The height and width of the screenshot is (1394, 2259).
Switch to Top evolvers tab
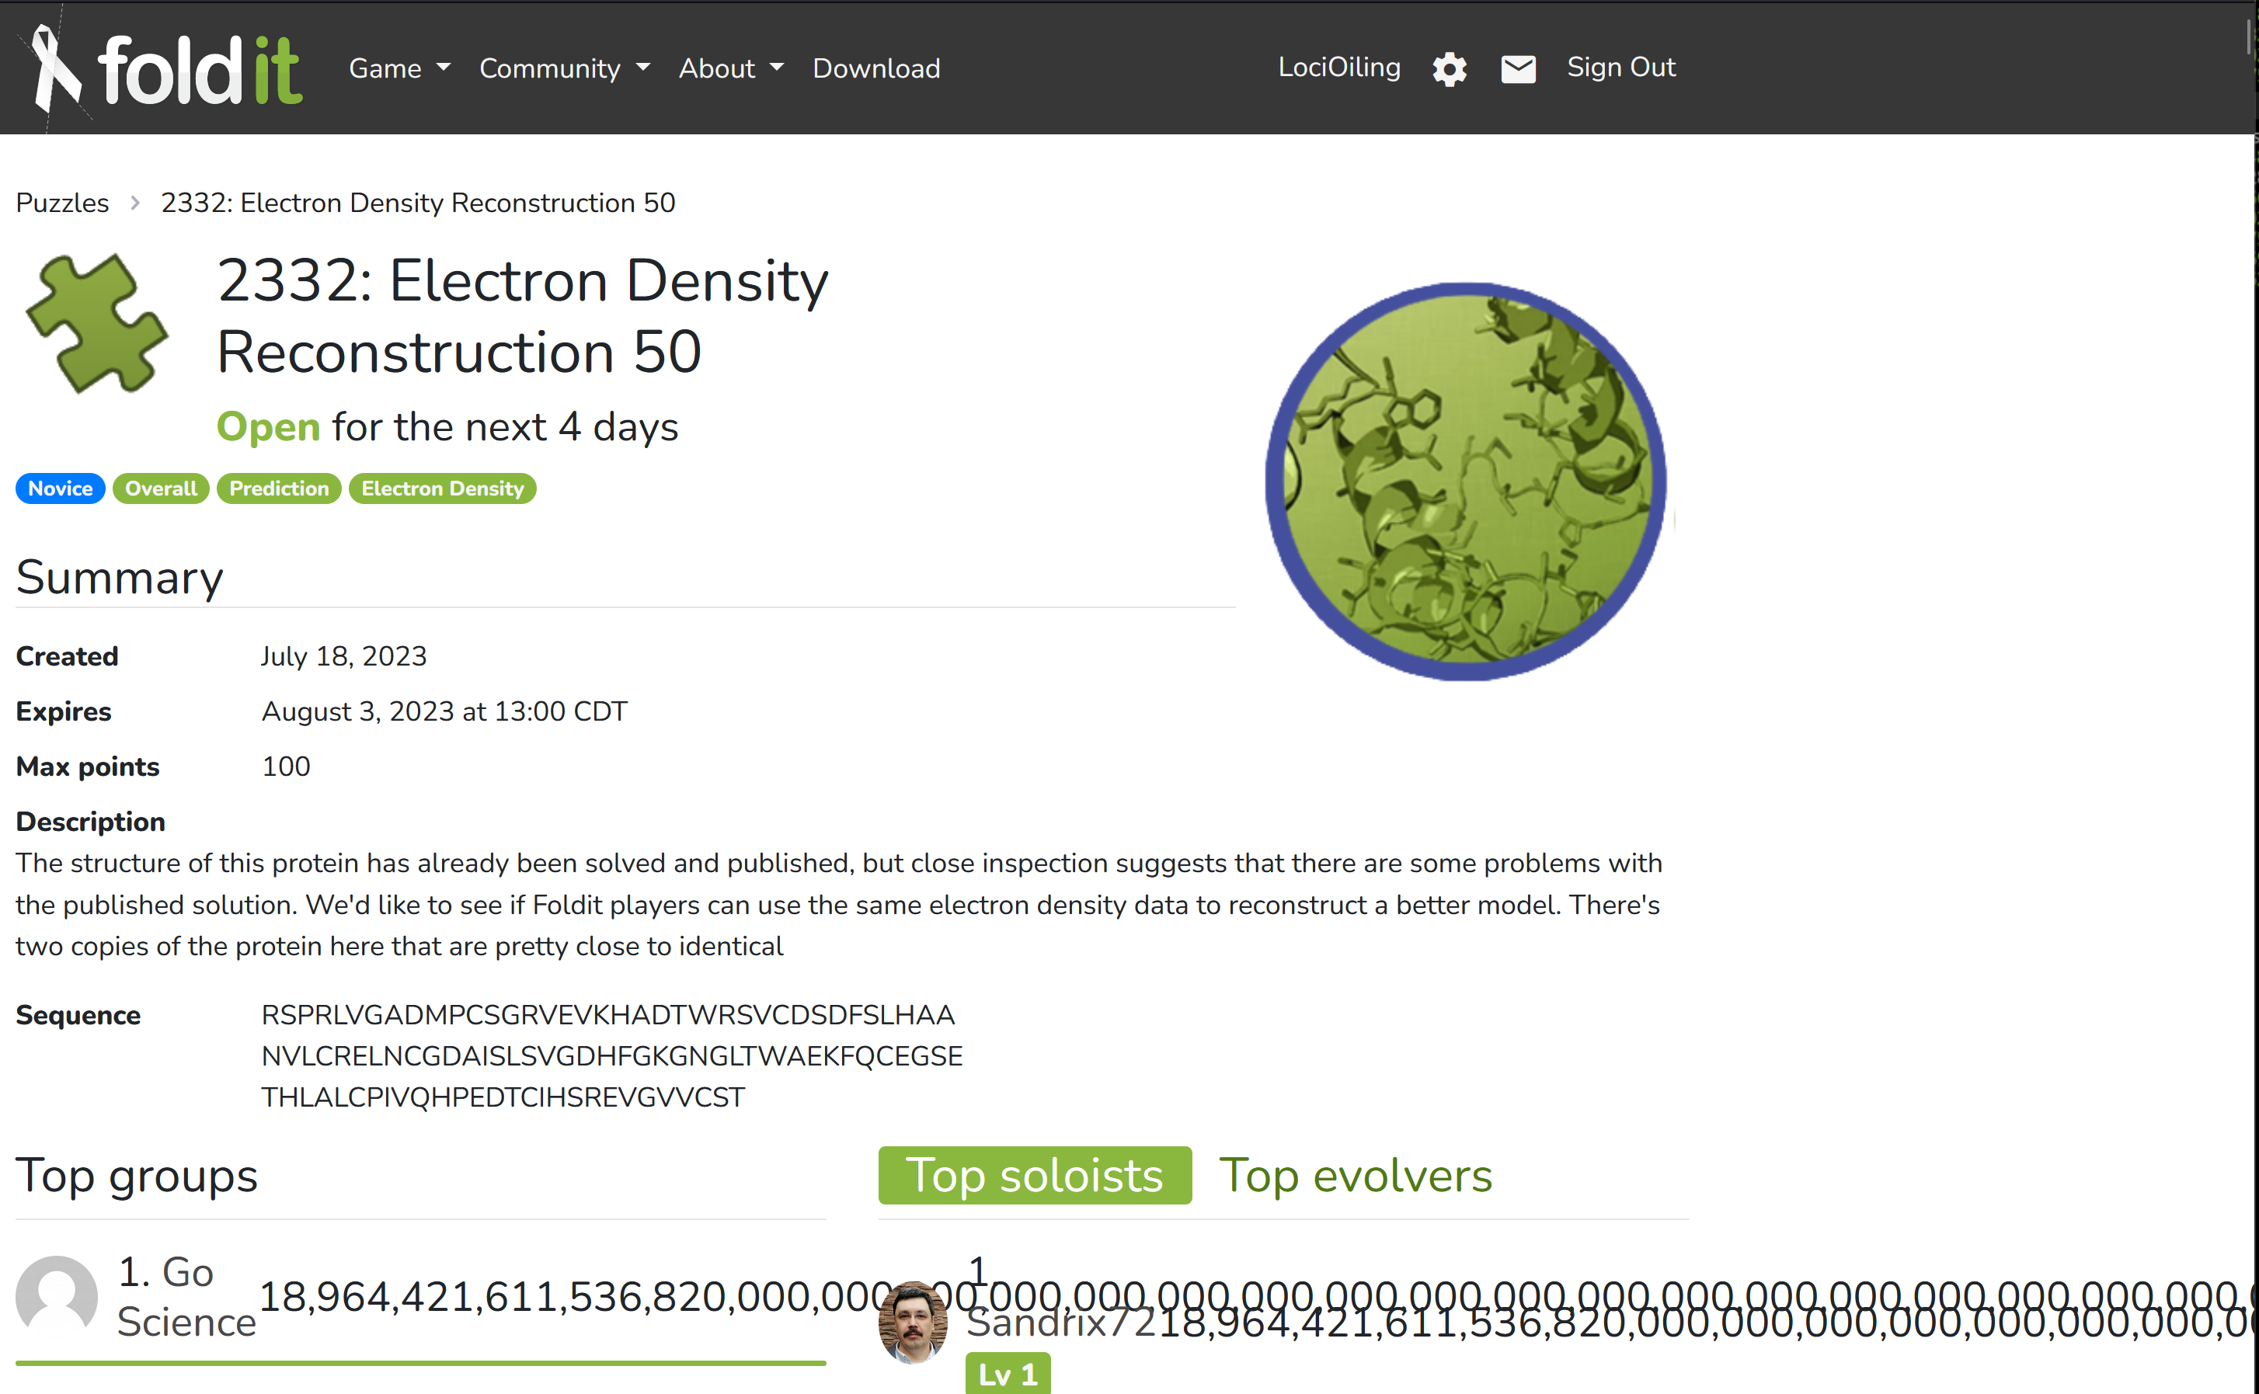[1356, 1176]
